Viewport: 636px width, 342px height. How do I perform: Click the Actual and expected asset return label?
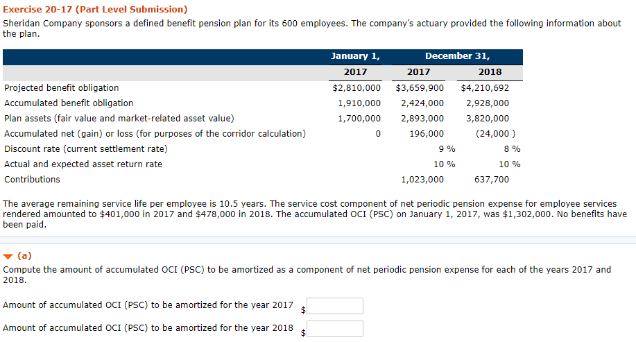coord(83,164)
